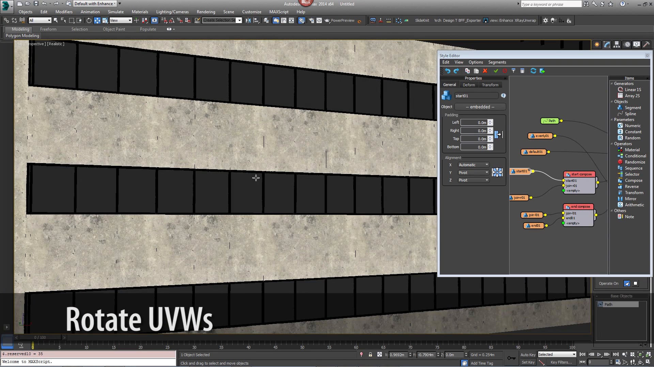
Task: Select the Linear 1S generator item
Action: click(x=633, y=90)
